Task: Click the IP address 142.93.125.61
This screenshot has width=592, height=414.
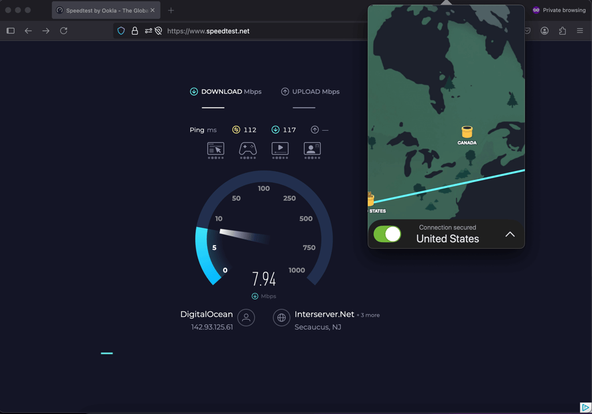Action: pyautogui.click(x=212, y=327)
